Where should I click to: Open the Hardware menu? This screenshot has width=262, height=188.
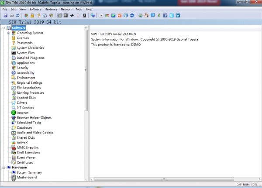point(51,9)
